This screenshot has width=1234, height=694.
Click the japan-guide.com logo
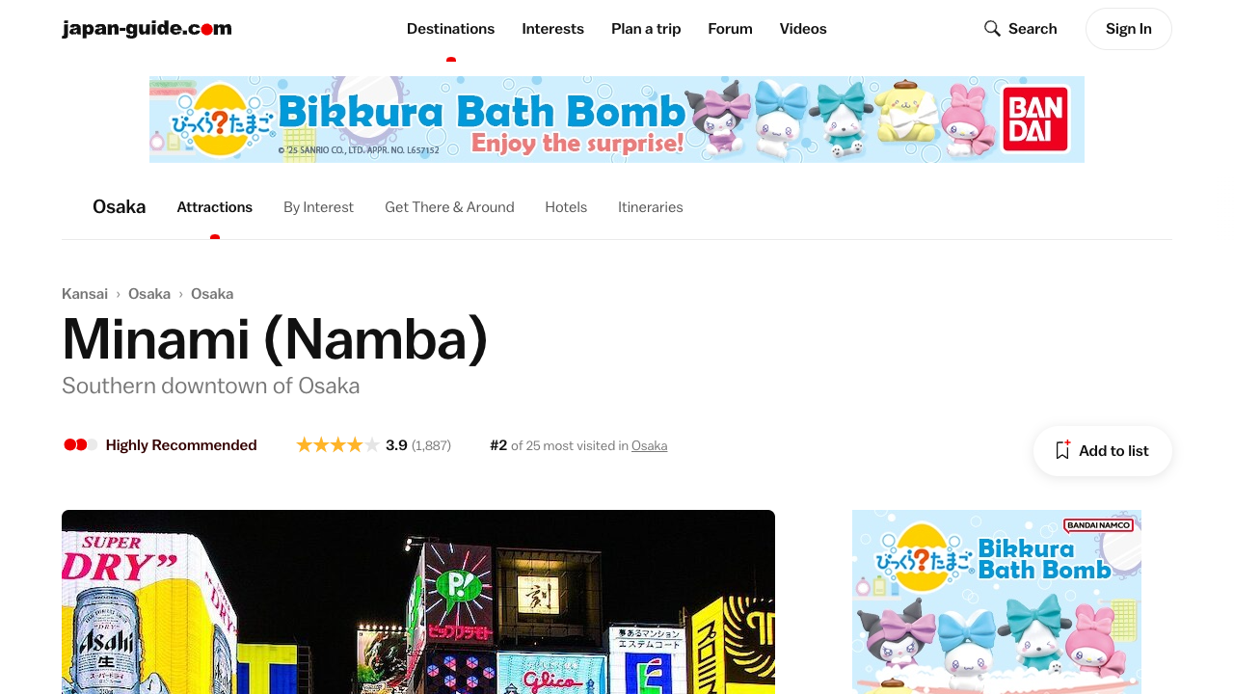pyautogui.click(x=147, y=29)
